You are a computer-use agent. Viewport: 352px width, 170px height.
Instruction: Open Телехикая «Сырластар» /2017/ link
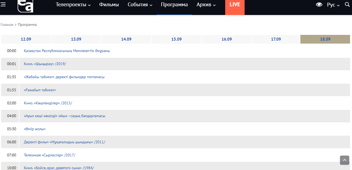point(49,155)
